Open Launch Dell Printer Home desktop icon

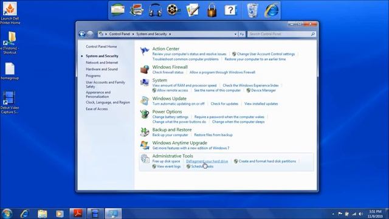10,13
